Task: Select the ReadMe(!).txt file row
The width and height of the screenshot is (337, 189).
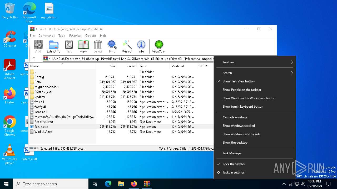Action: pyautogui.click(x=121, y=122)
